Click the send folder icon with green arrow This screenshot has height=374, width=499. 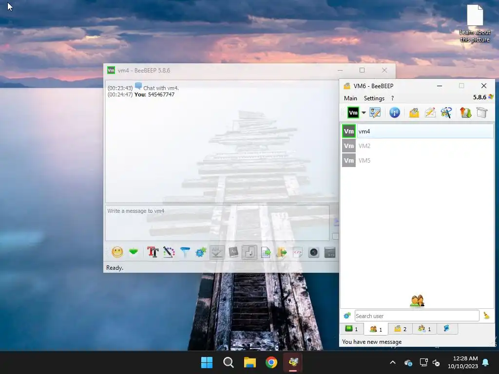tap(282, 253)
